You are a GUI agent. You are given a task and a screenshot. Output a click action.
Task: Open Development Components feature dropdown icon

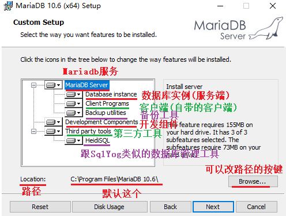click(54, 122)
